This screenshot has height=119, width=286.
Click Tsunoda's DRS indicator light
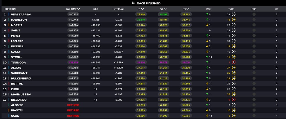click(254, 62)
